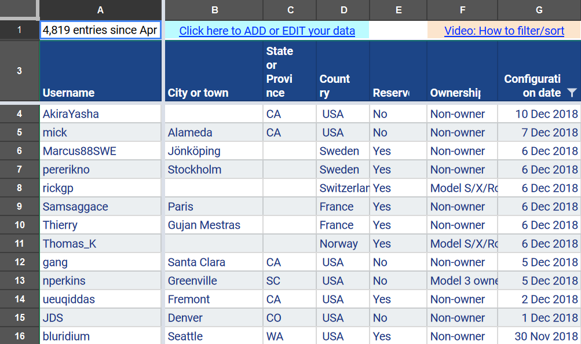Select row 4 header

tap(19, 114)
